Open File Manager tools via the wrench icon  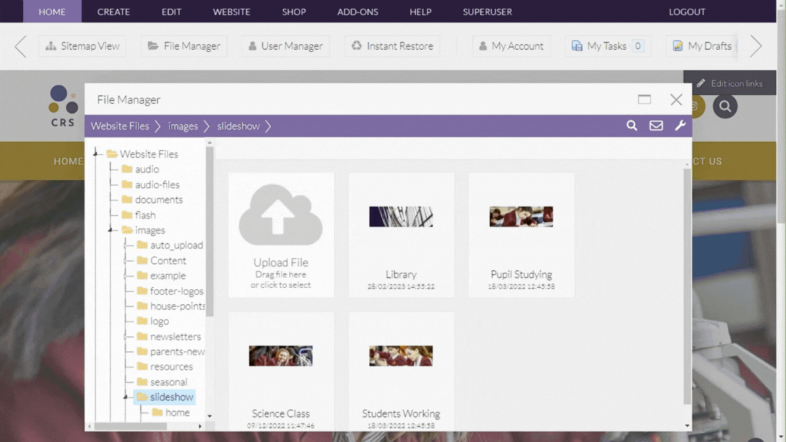pos(680,126)
